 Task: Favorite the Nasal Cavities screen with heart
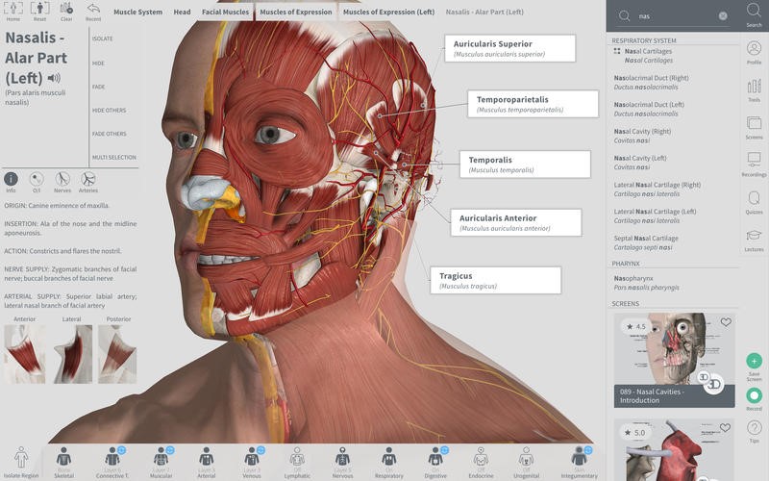point(726,322)
